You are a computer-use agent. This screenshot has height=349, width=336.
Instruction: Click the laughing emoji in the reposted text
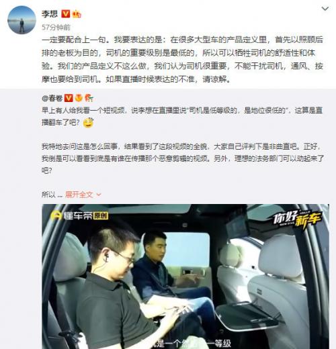(88, 123)
